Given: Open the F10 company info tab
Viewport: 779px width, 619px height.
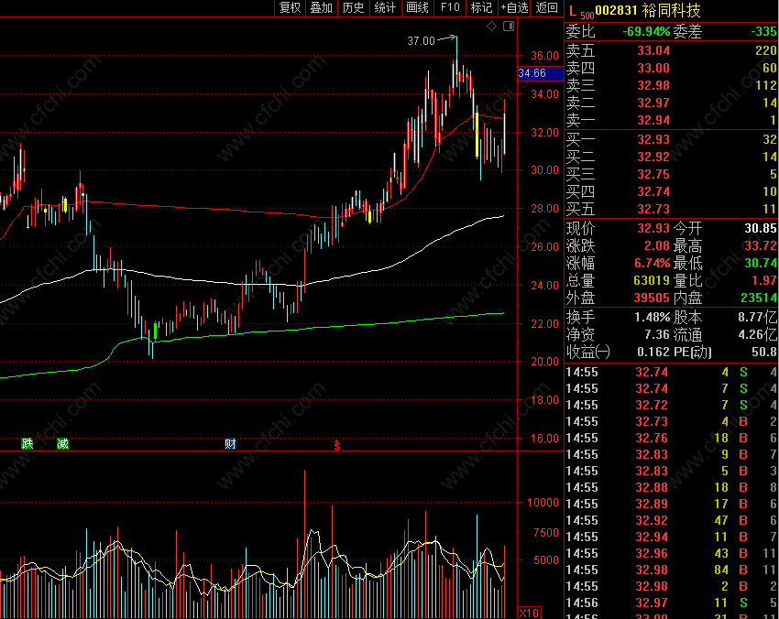Looking at the screenshot, I should [450, 8].
